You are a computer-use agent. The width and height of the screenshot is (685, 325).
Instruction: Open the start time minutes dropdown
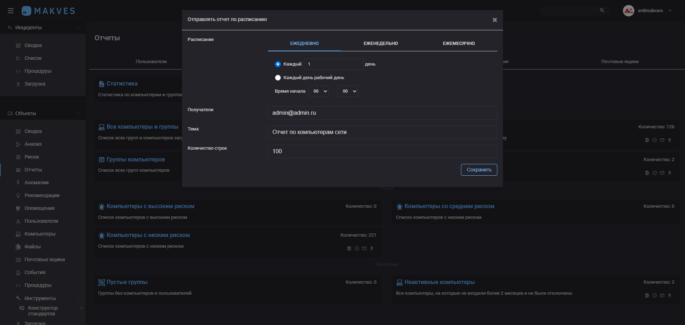click(x=347, y=91)
